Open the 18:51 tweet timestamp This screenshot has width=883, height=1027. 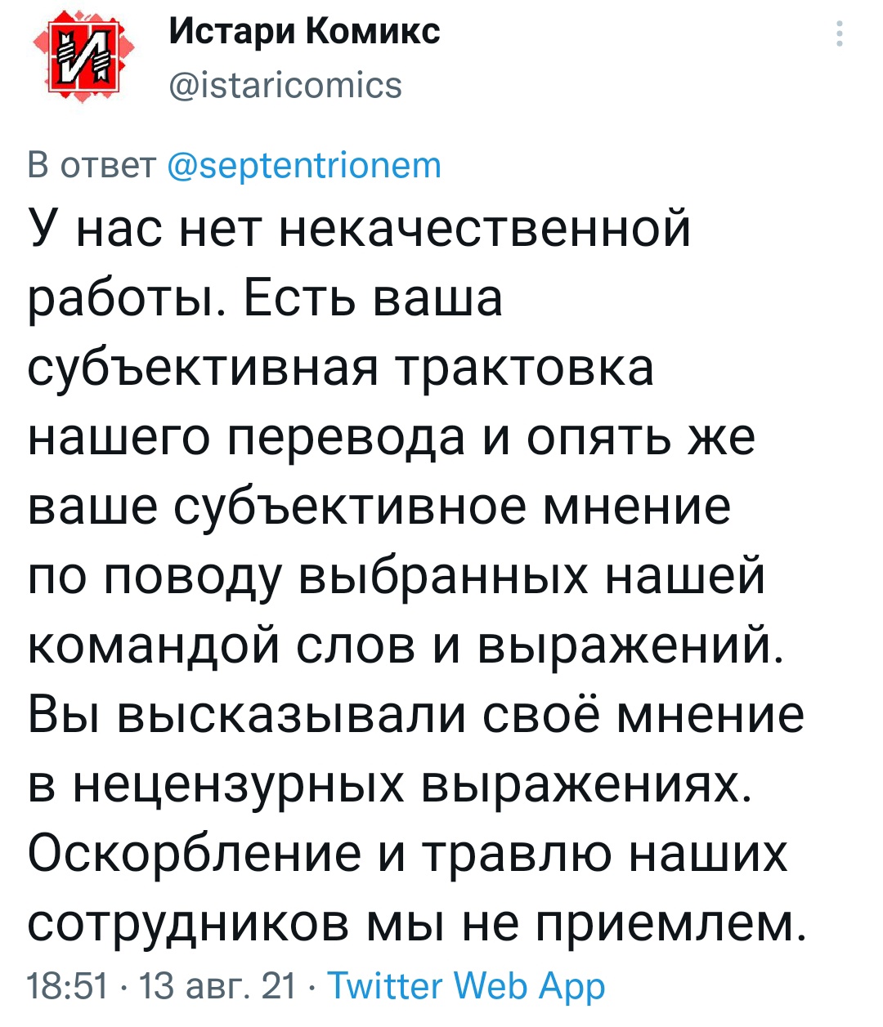[69, 987]
